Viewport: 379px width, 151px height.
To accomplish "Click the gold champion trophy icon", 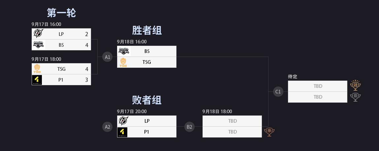I will coord(356,85).
